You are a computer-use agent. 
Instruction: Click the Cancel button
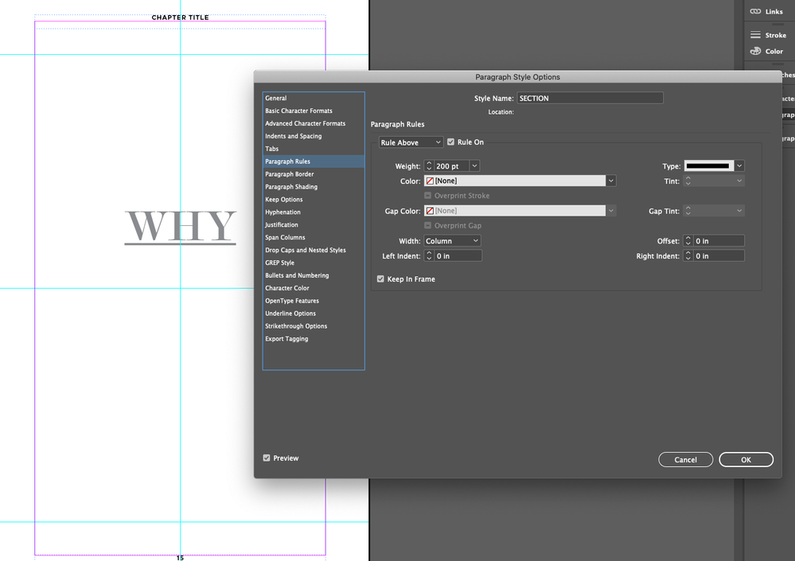[685, 459]
